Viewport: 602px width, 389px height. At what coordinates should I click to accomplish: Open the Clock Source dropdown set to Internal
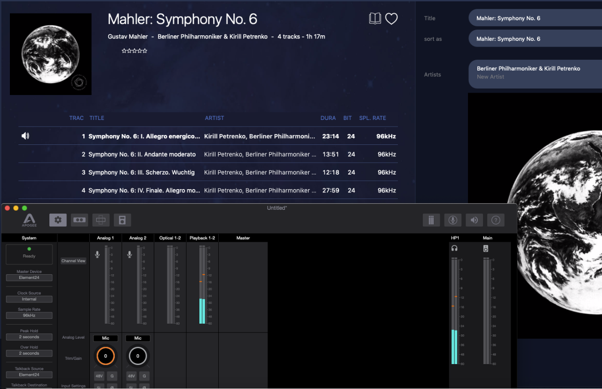pos(29,299)
